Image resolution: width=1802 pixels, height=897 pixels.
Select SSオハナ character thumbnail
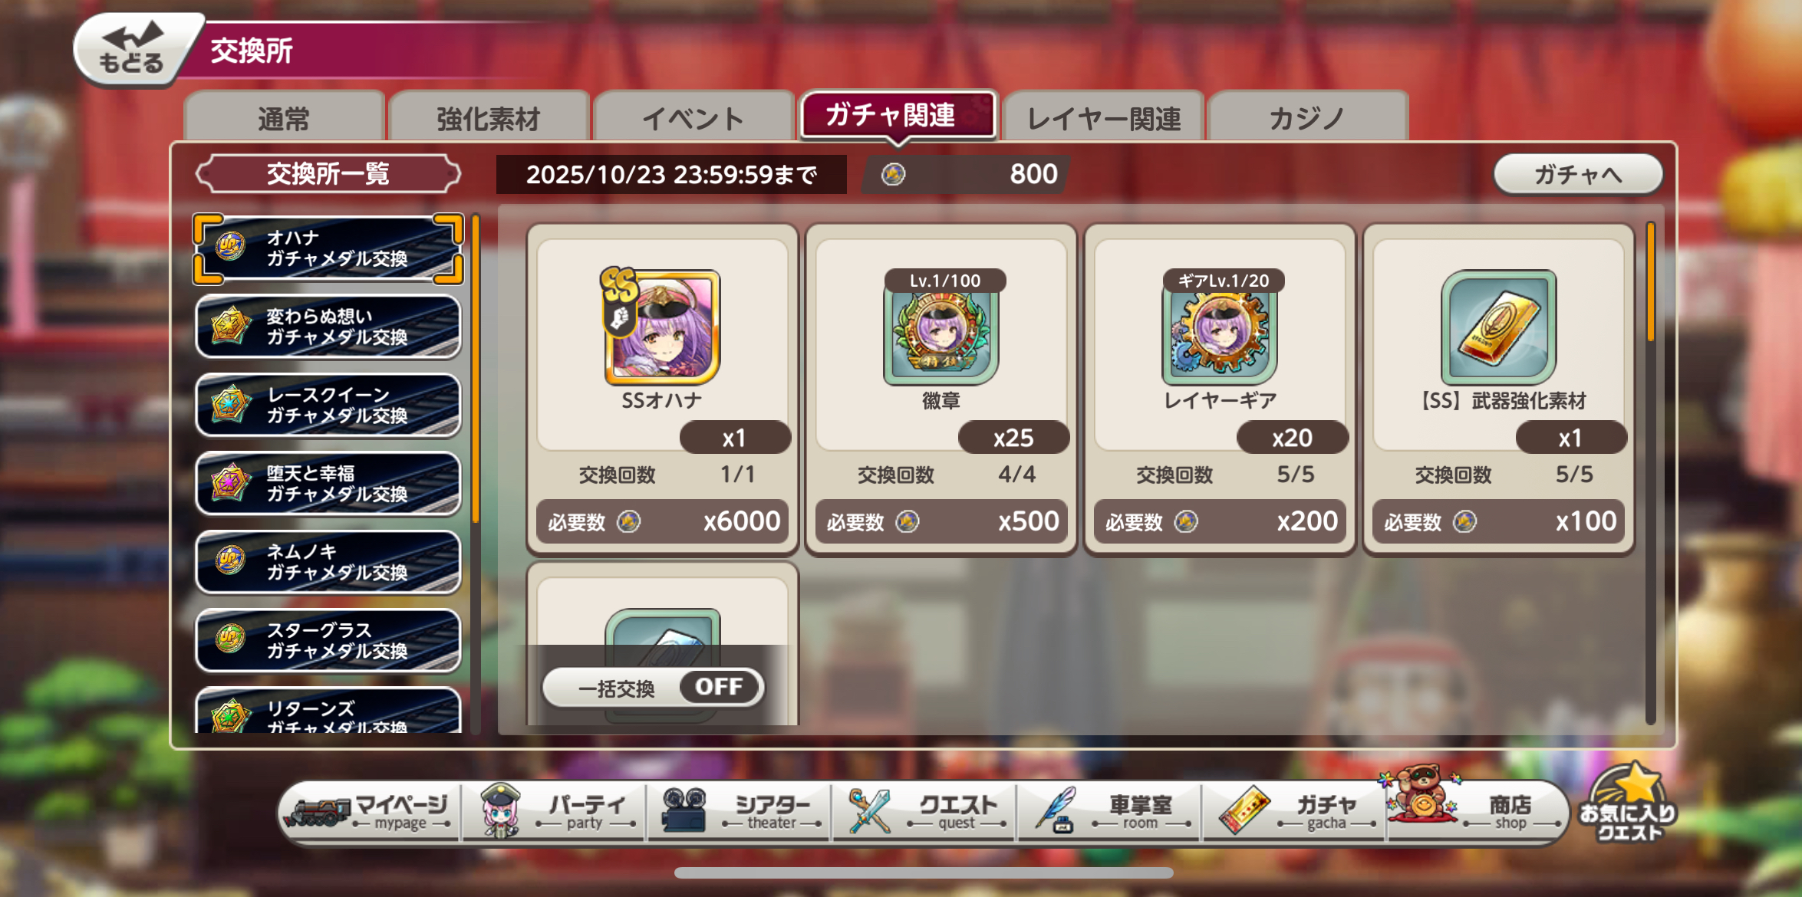click(x=661, y=326)
